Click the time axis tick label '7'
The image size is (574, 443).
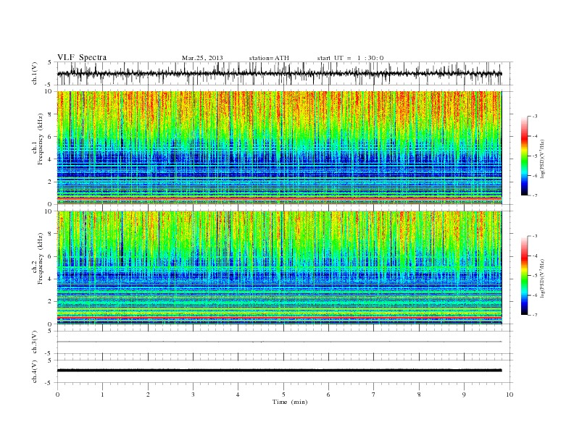[374, 395]
